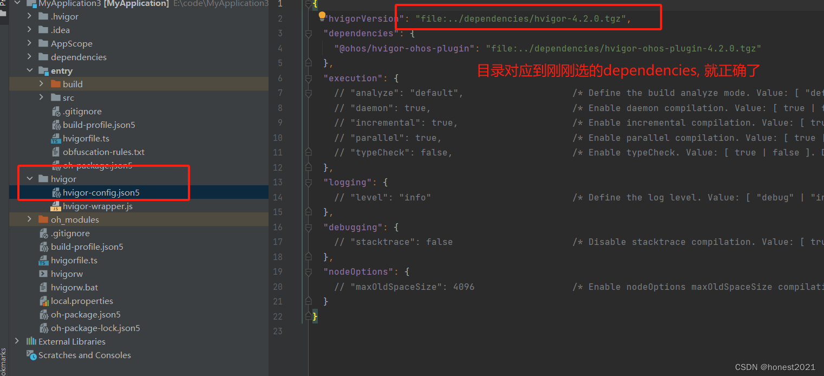Image resolution: width=824 pixels, height=376 pixels.
Task: Collapse the execution block using line 6 fold arrow
Action: (308, 78)
